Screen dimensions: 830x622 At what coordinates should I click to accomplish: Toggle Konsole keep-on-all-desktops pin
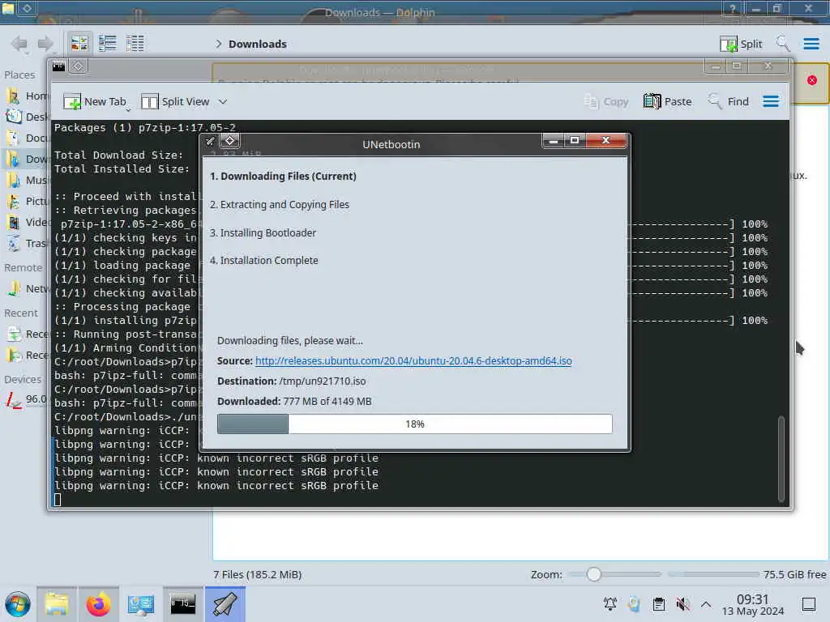click(x=78, y=66)
